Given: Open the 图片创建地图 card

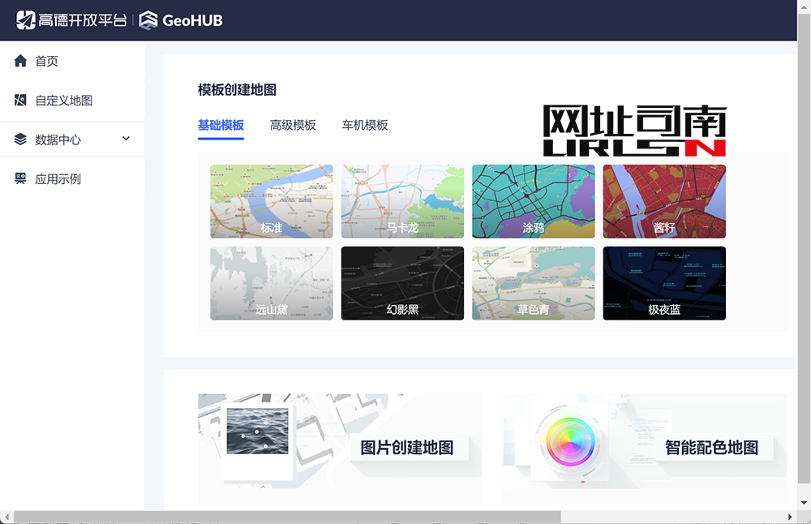Looking at the screenshot, I should click(340, 448).
